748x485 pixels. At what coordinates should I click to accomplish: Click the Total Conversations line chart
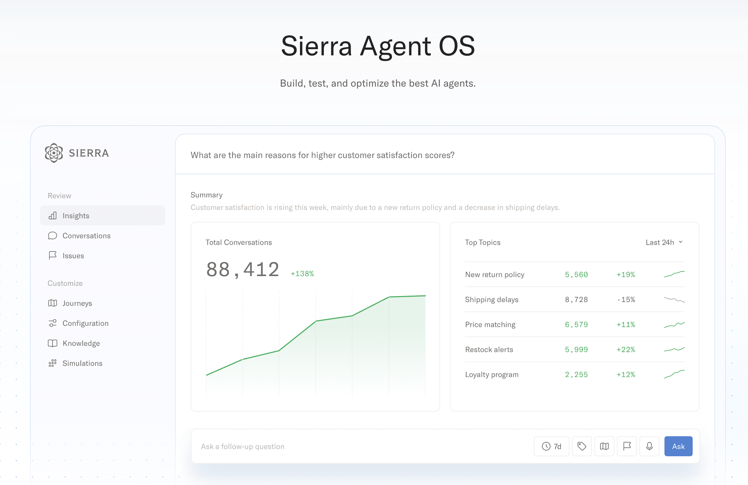(x=315, y=342)
